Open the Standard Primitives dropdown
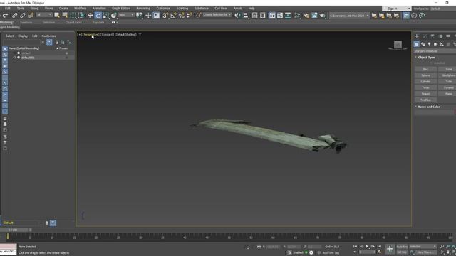Screen dimensions: 456x256 435,51
